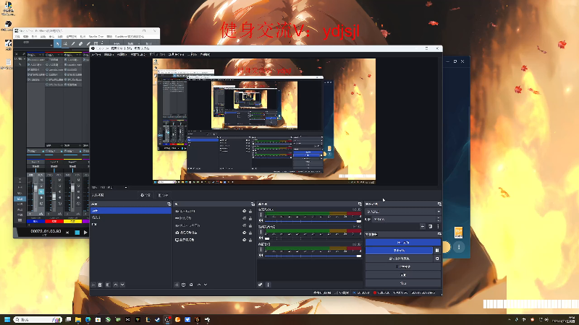Open the Filters button on the source toolbar
Screen dimensions: 579x325
(x=163, y=195)
